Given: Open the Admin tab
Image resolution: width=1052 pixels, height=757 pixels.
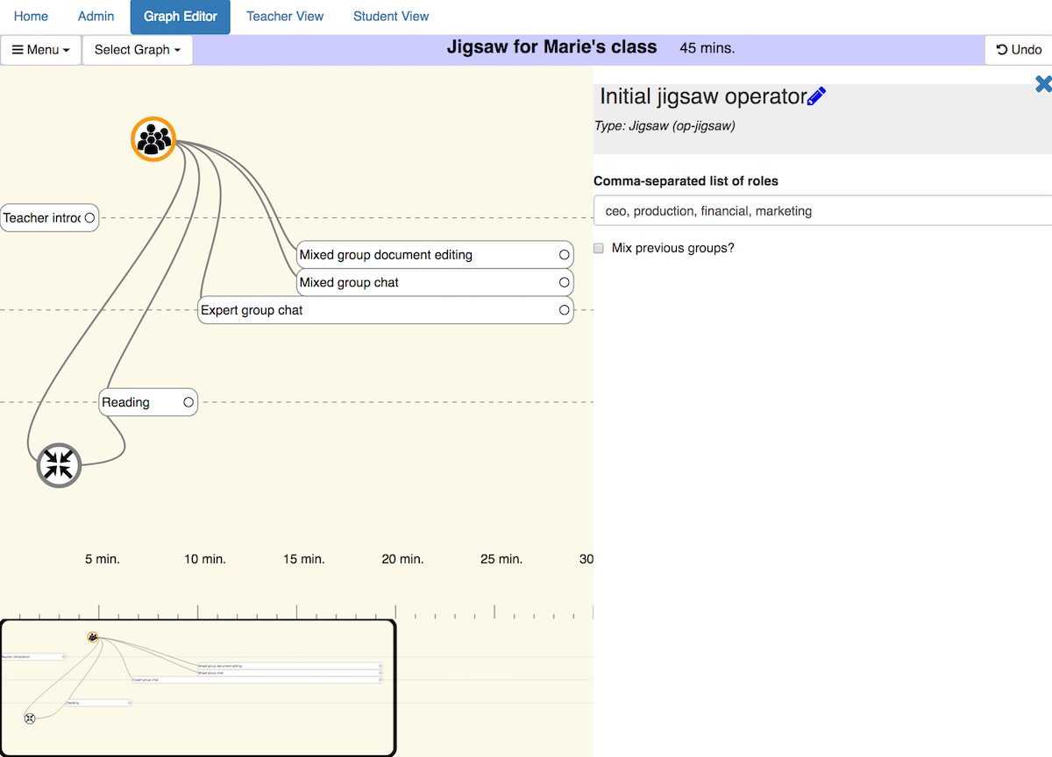Looking at the screenshot, I should [x=96, y=17].
